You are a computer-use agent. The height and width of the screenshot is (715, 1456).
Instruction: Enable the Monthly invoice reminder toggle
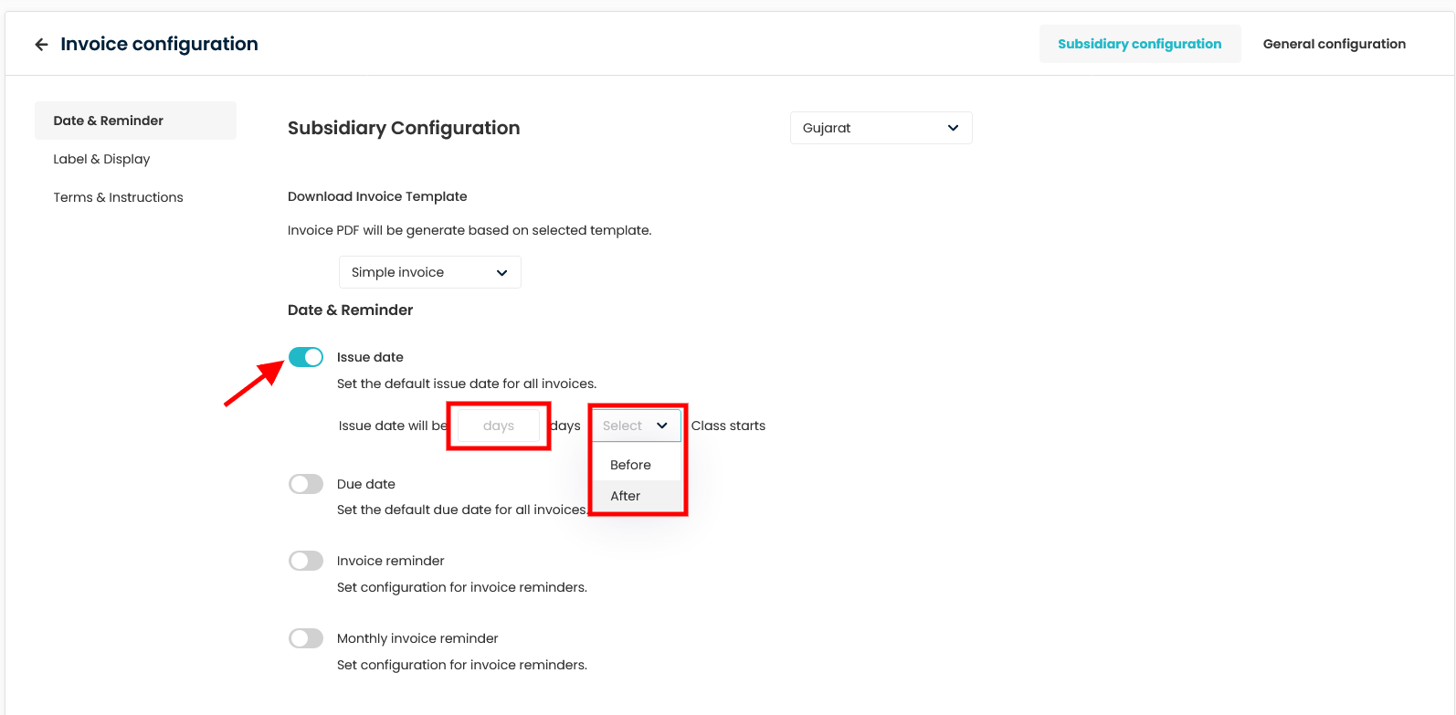tap(306, 638)
